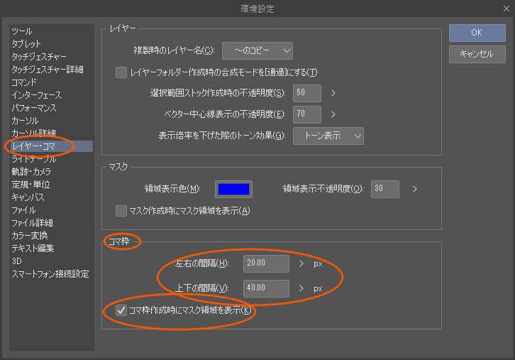Expand slider arrow next to 左右の間隔
Screen dimensions: 515x360
(301, 263)
